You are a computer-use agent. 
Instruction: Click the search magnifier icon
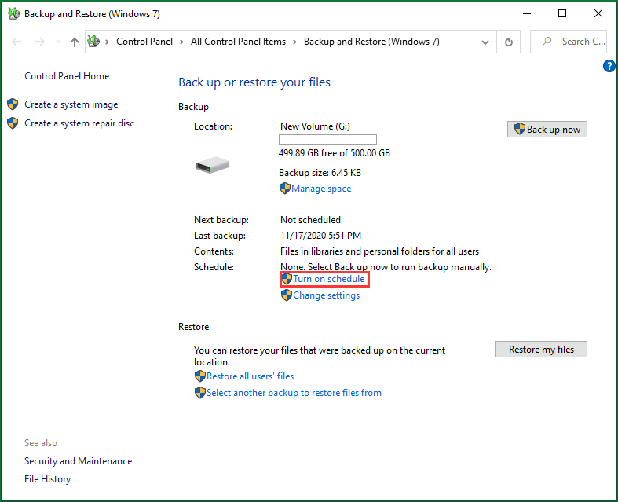(547, 42)
